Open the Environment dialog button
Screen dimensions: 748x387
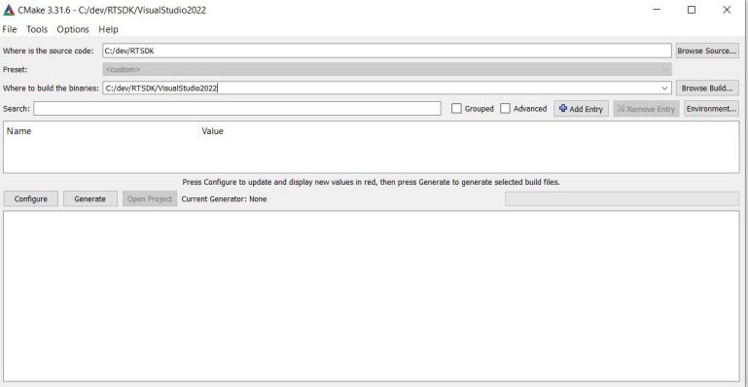coord(711,109)
